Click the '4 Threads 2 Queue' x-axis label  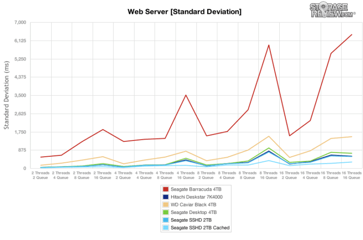point(123,175)
